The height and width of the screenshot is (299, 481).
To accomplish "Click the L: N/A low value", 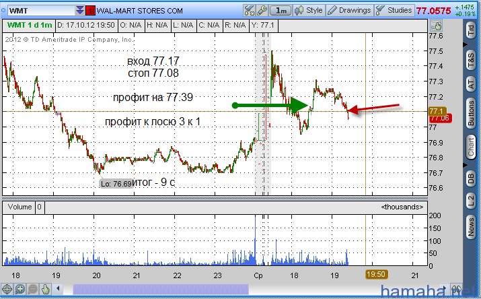I will point(183,26).
